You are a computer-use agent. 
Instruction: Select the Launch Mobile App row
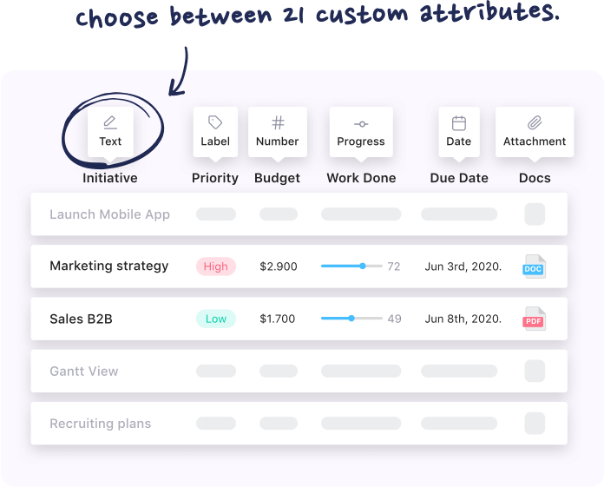[109, 214]
